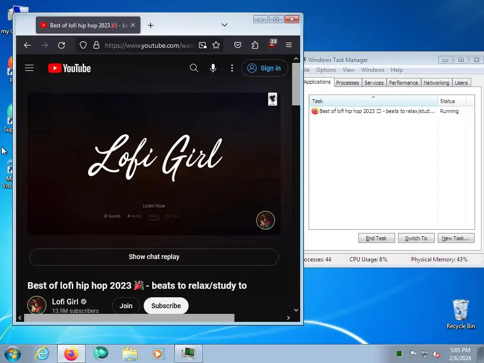Click Firefox vertical scrollbar thumb
The height and width of the screenshot is (363, 484).
click(296, 84)
